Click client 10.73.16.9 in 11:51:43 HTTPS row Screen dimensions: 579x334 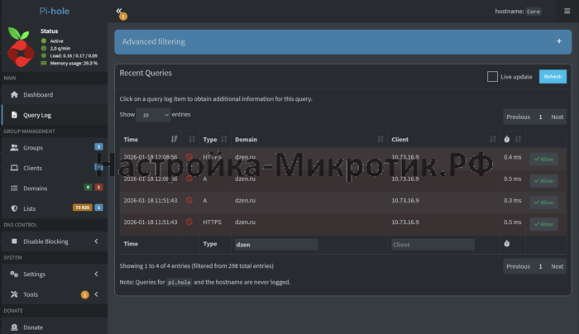[x=405, y=222]
